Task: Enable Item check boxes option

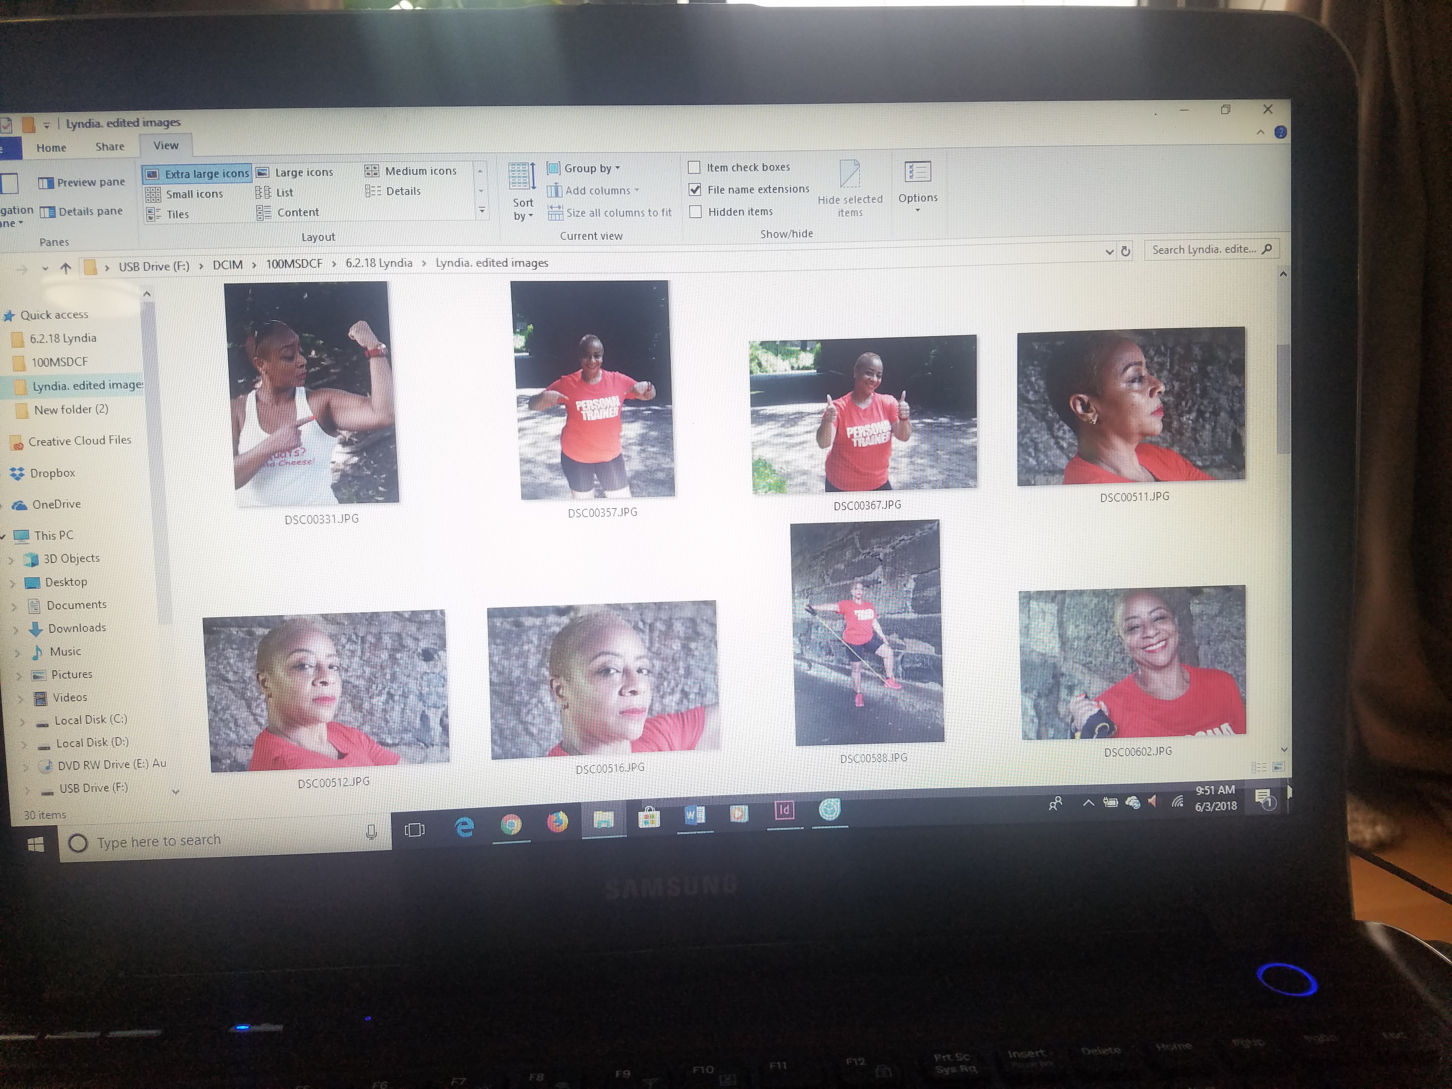Action: [694, 167]
